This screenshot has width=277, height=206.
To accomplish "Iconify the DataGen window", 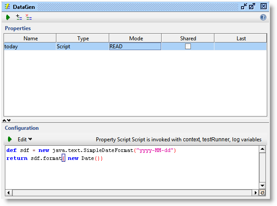I will pyautogui.click(x=244, y=7).
